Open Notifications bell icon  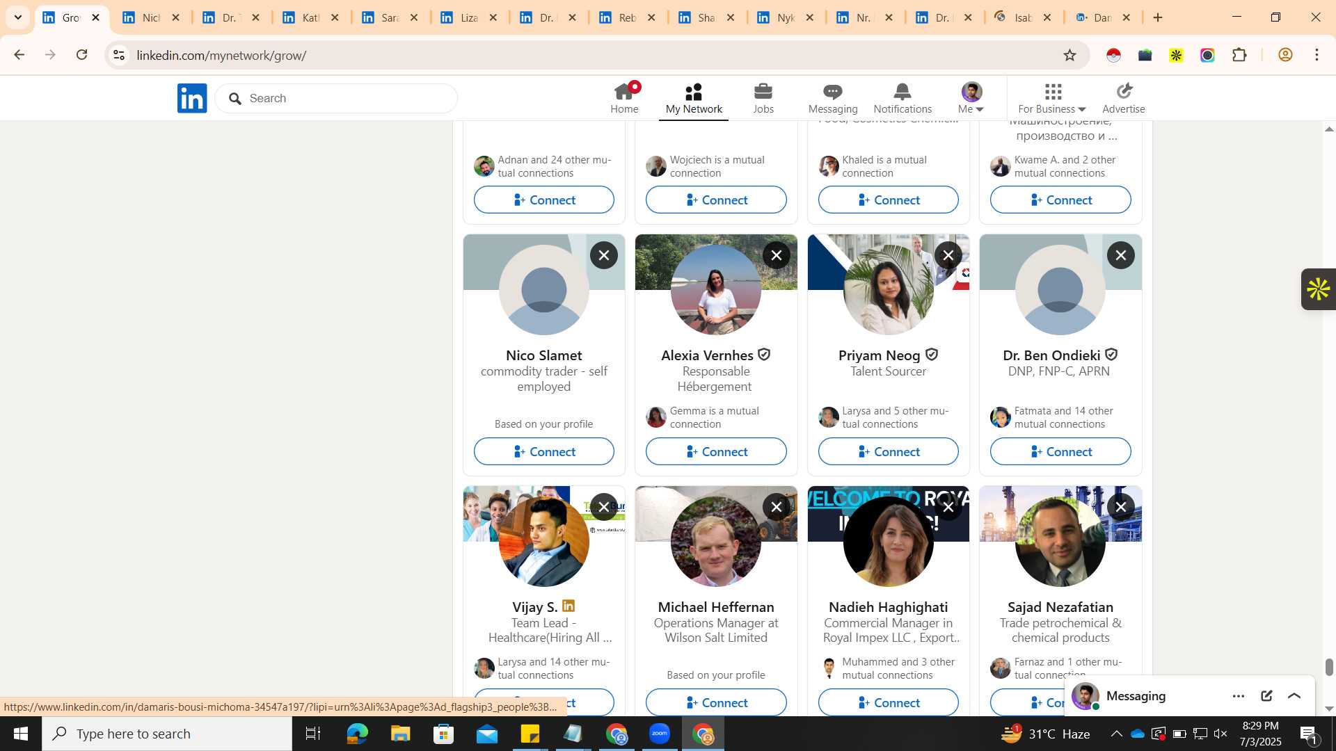click(x=902, y=98)
